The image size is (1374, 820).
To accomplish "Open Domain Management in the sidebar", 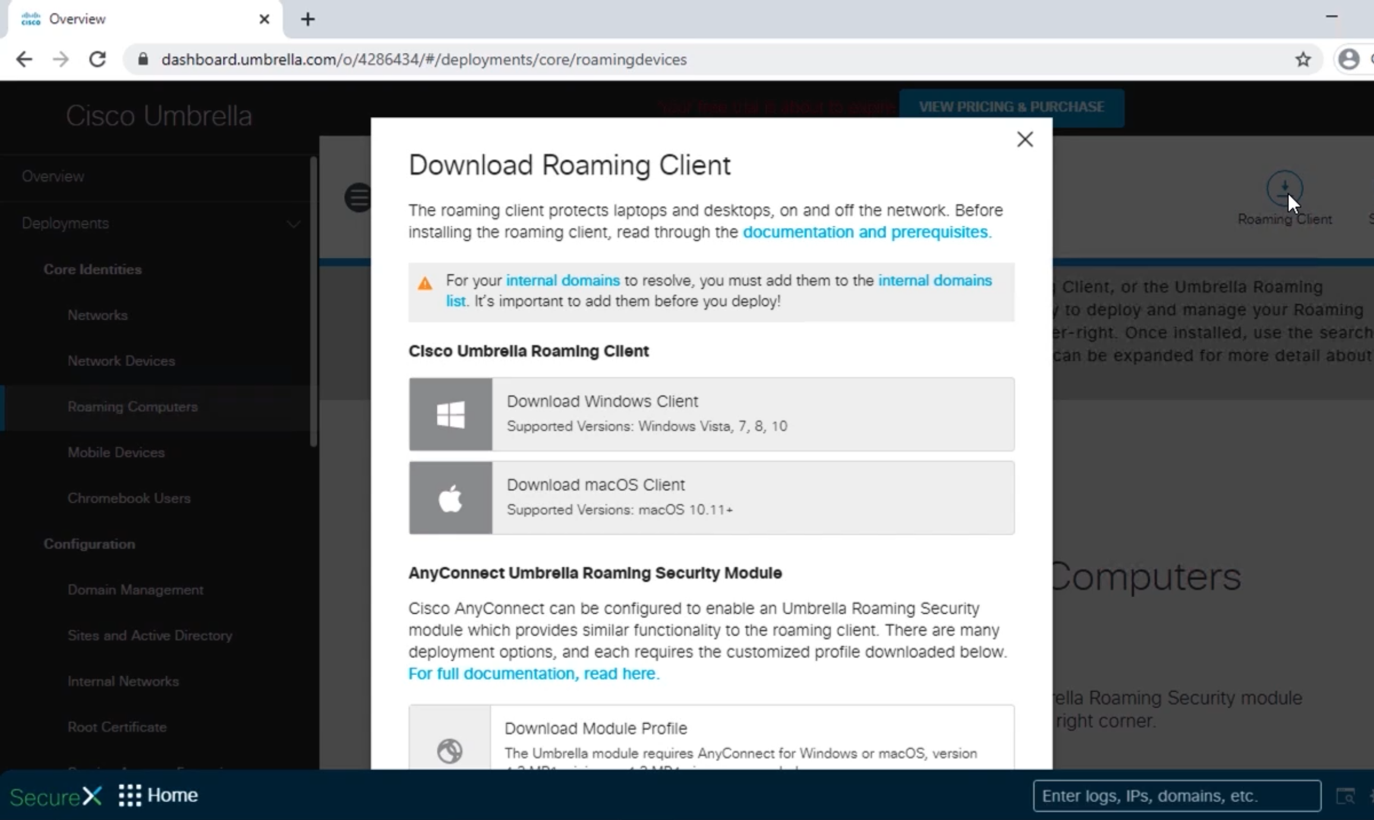I will [x=135, y=590].
